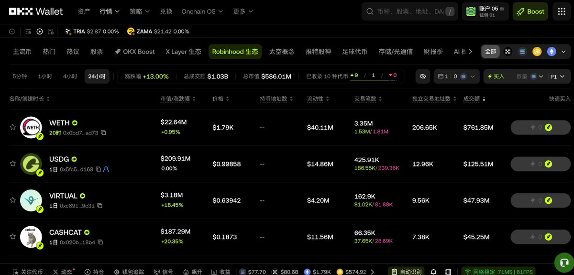Image resolution: width=574 pixels, height=275 pixels.
Task: Switch to the OKX Boost tab
Action: [x=134, y=52]
